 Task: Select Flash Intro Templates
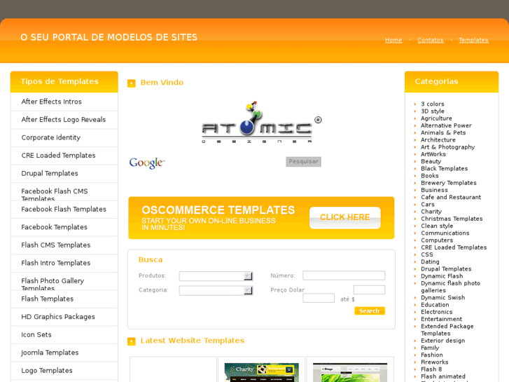56,263
